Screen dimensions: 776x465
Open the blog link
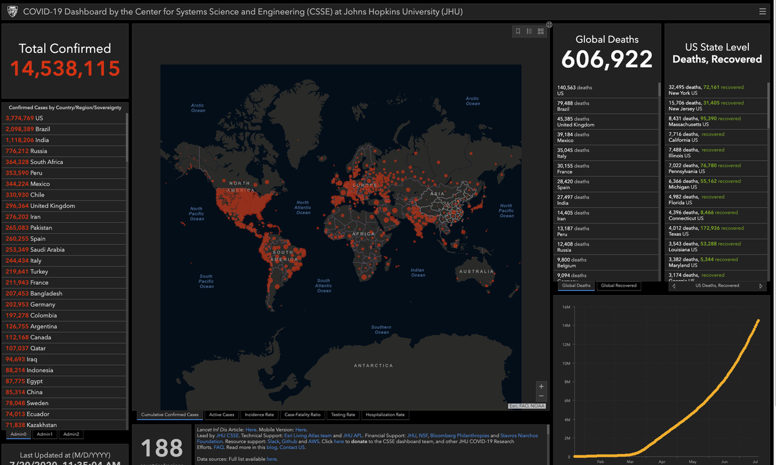pyautogui.click(x=272, y=448)
